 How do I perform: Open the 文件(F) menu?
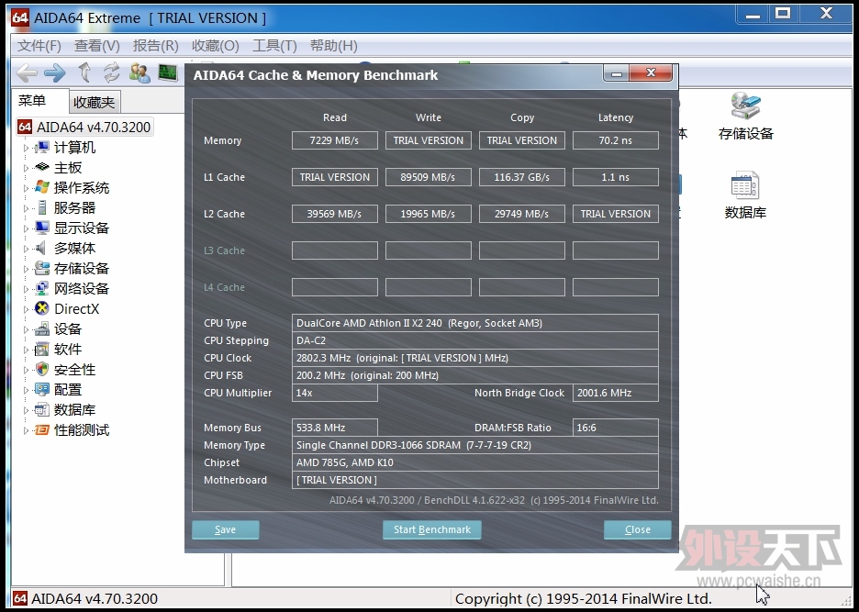click(39, 46)
